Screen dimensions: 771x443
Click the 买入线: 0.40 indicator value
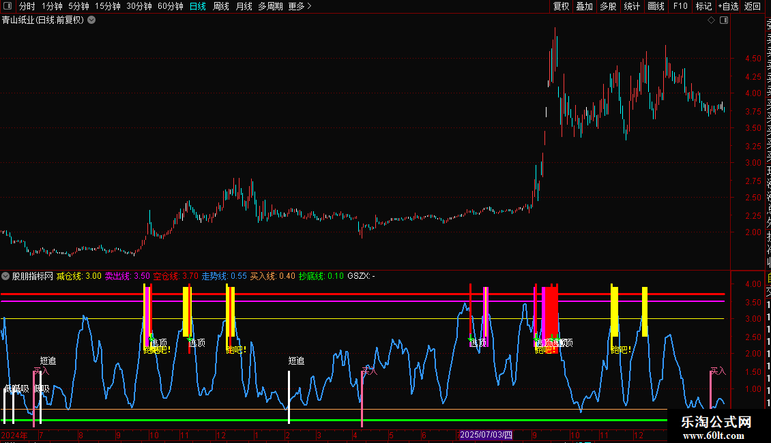pos(272,276)
